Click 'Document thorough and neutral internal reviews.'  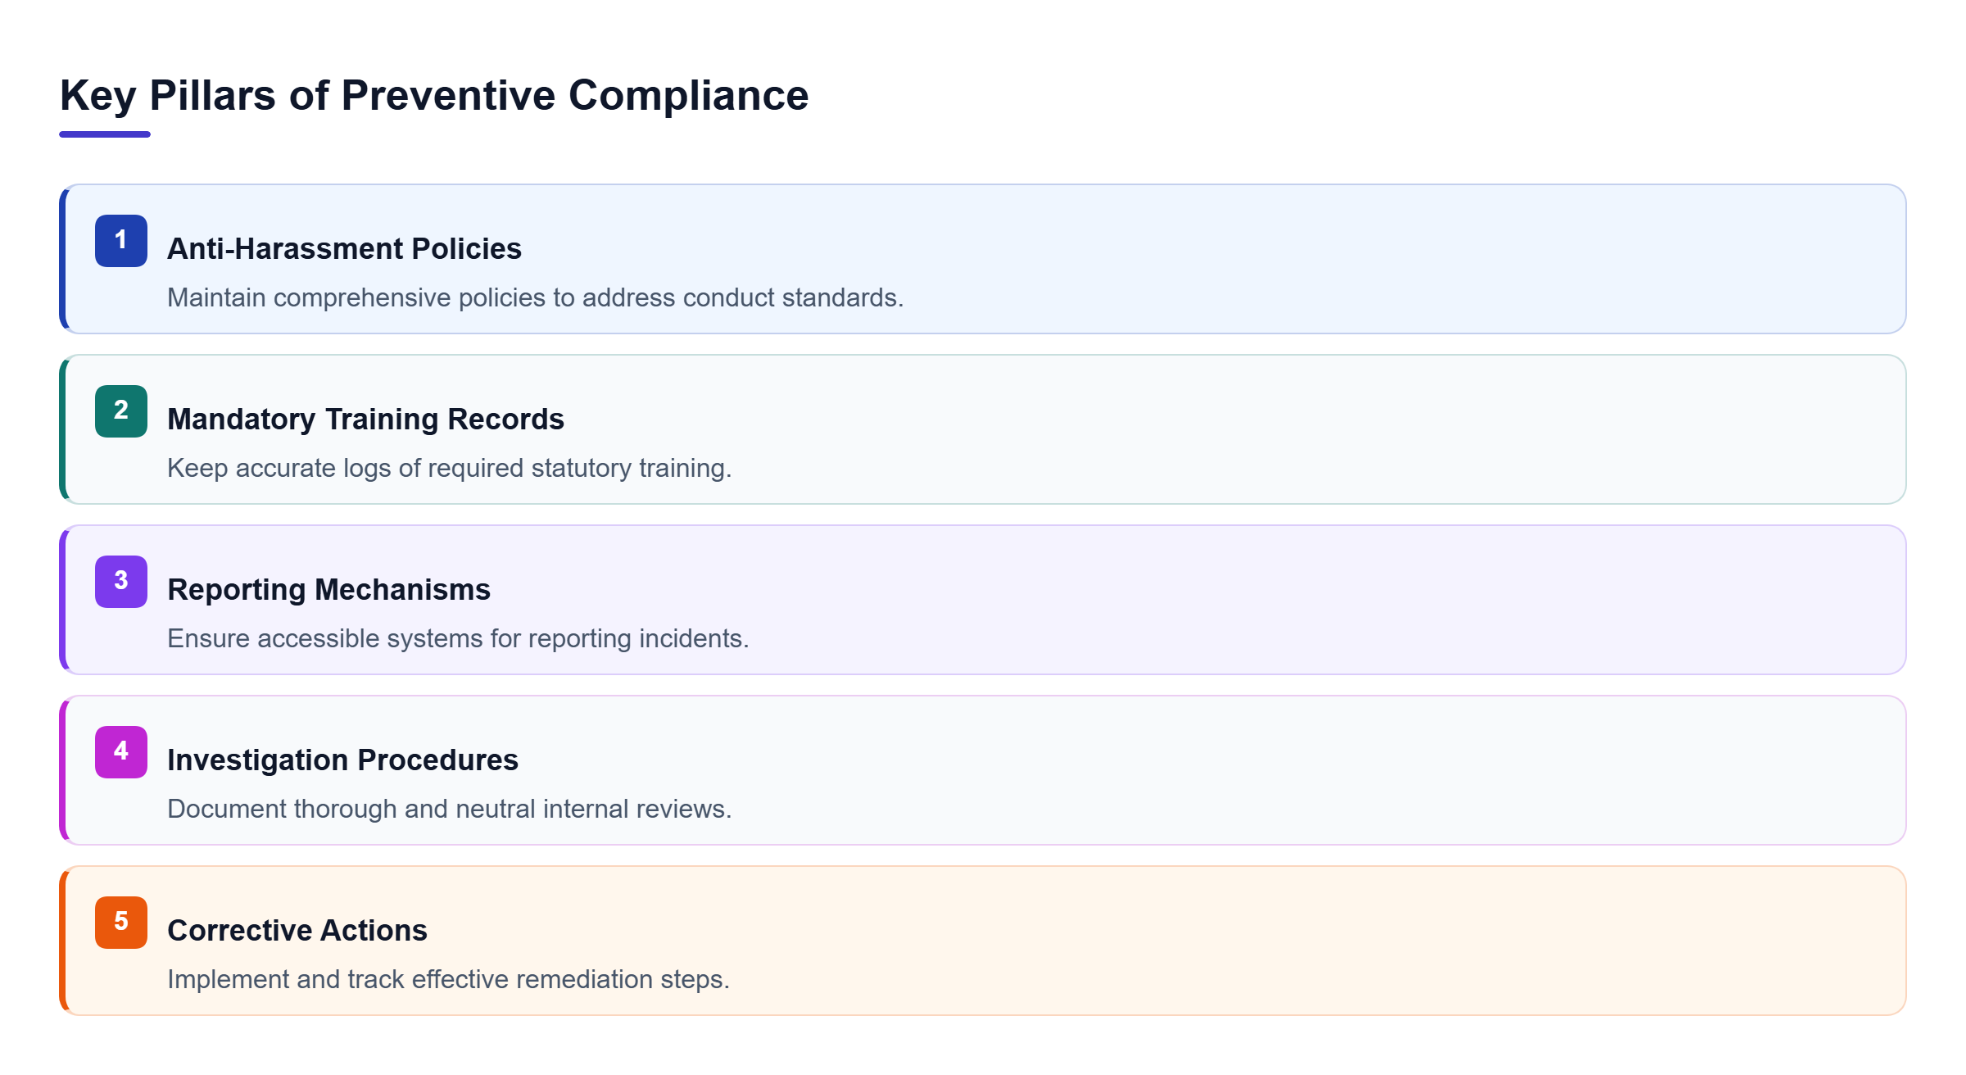[449, 809]
